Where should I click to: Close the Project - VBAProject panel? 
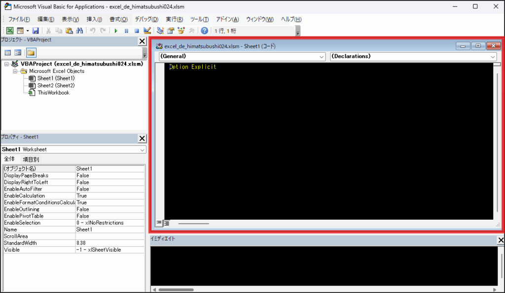pyautogui.click(x=142, y=41)
